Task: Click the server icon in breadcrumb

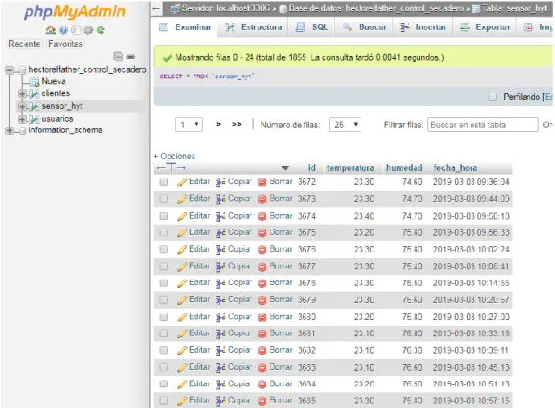Action: [175, 8]
